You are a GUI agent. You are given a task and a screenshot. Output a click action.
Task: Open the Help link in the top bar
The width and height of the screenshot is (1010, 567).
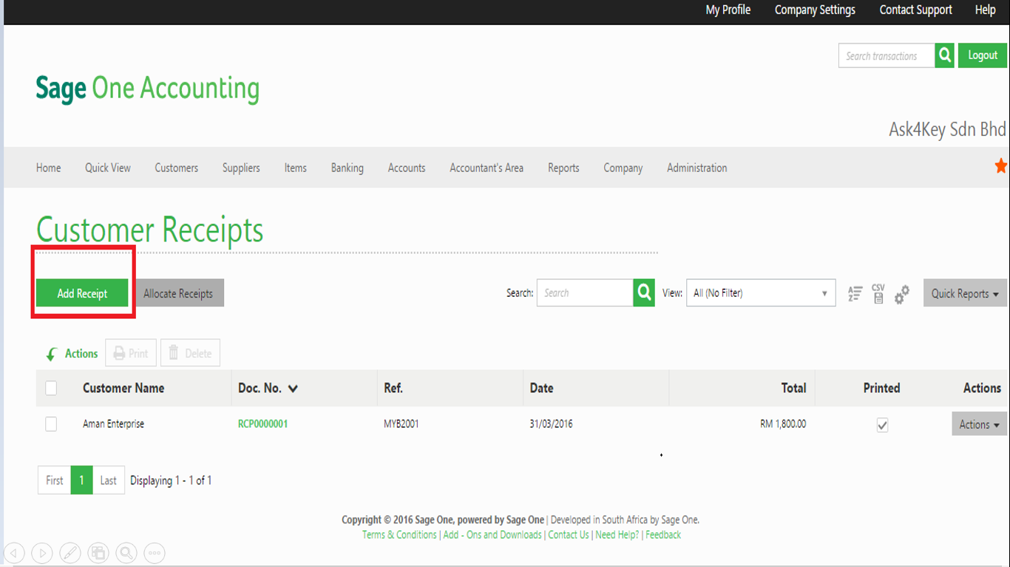pyautogui.click(x=986, y=10)
